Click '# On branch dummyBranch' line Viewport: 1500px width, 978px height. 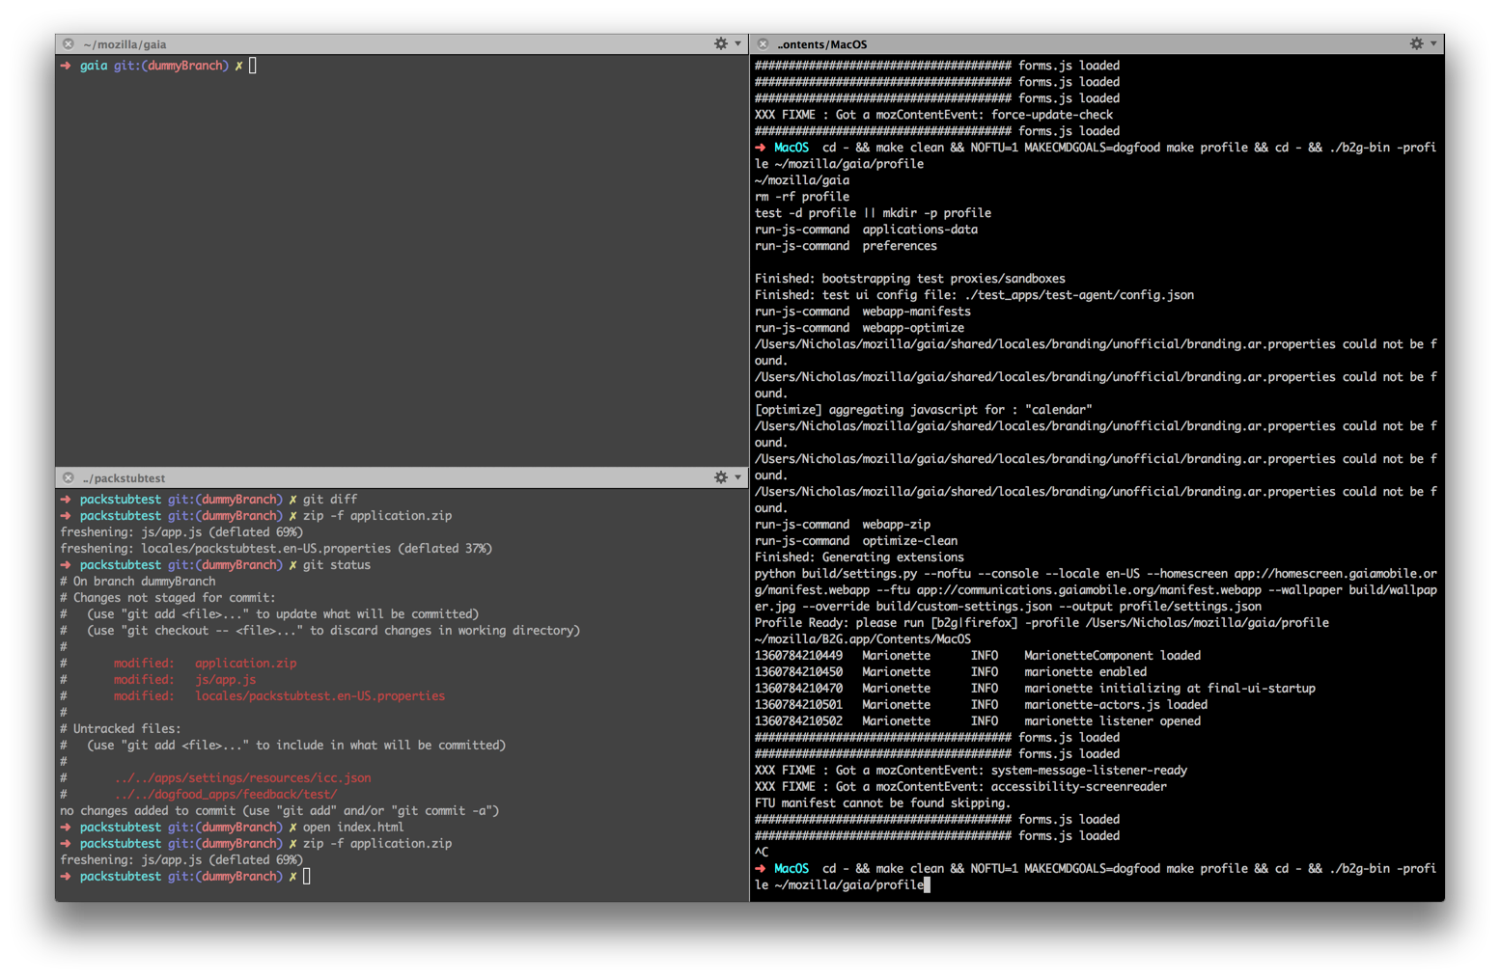click(138, 582)
